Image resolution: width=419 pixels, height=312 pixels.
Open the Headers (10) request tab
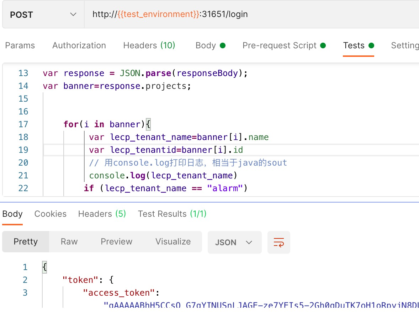[x=149, y=45]
